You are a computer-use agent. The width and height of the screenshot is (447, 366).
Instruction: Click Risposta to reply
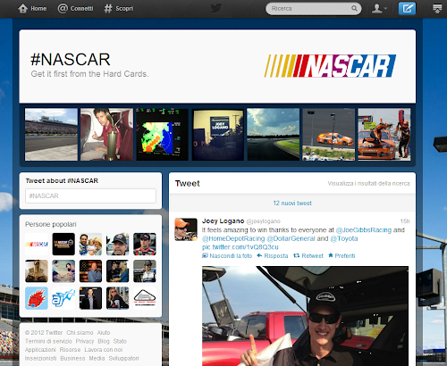(273, 256)
